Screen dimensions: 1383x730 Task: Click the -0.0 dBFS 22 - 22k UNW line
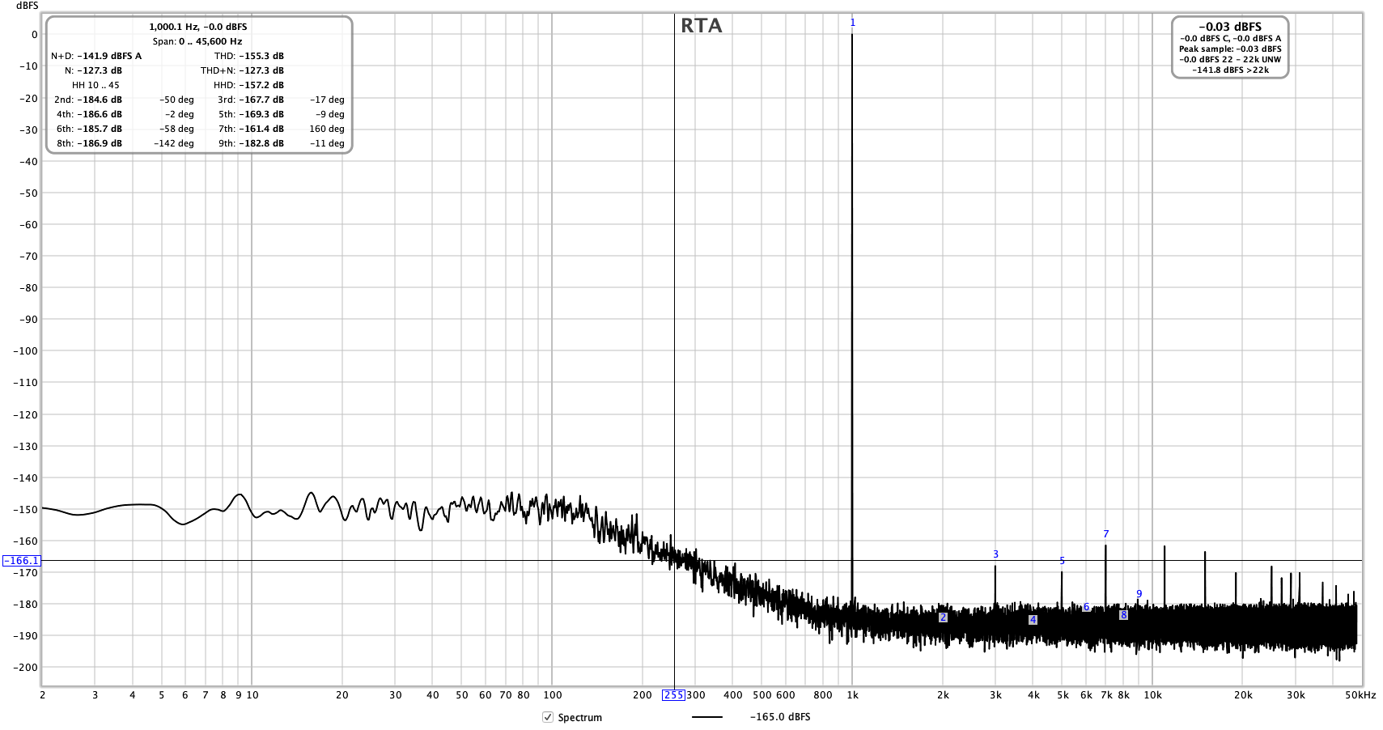point(1230,59)
